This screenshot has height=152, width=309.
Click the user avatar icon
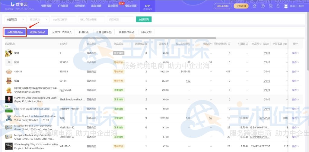[x=286, y=6]
